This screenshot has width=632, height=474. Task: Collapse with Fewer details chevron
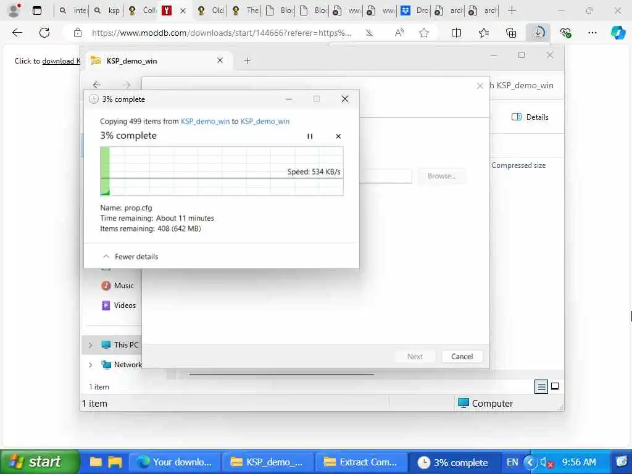(106, 256)
